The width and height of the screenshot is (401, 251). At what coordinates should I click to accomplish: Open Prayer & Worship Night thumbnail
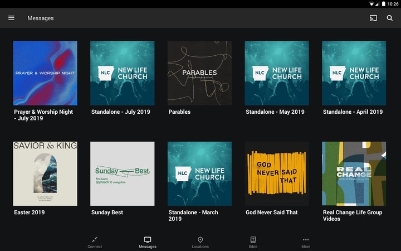point(45,73)
